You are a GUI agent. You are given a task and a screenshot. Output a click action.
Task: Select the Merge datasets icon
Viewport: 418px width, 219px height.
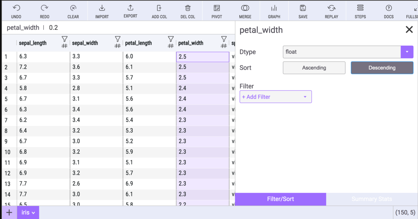tap(245, 8)
